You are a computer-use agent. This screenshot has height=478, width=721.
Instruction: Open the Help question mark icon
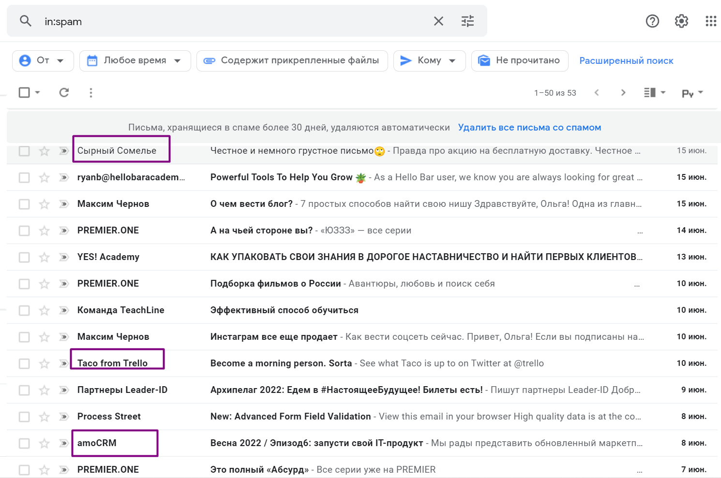click(x=652, y=21)
